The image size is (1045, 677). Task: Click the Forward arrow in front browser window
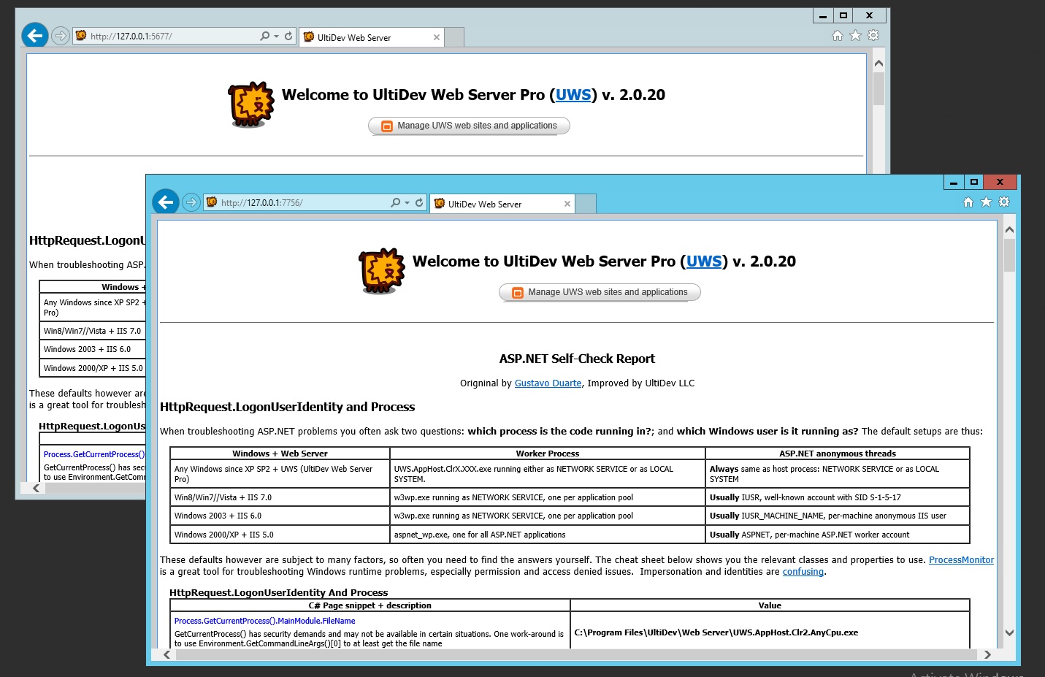(x=191, y=202)
